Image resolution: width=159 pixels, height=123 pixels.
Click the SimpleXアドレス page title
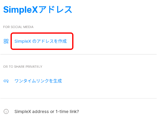(x=38, y=10)
